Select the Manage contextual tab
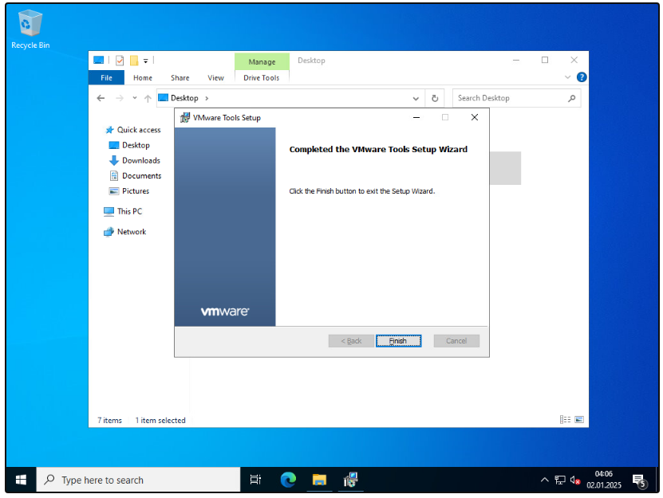 coord(262,61)
